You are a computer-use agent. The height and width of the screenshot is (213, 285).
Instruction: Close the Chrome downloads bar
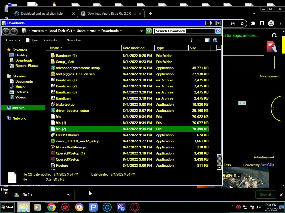[281, 195]
